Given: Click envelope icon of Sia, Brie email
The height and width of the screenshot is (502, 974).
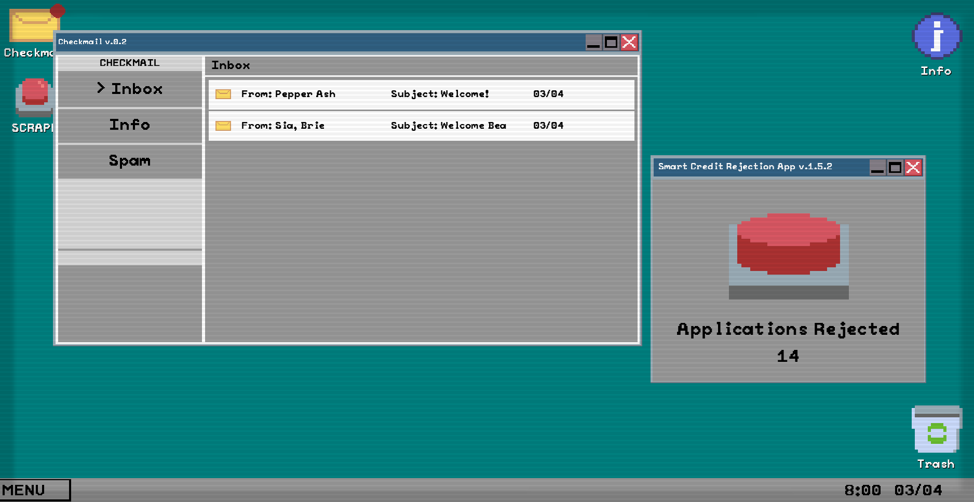Looking at the screenshot, I should 223,126.
